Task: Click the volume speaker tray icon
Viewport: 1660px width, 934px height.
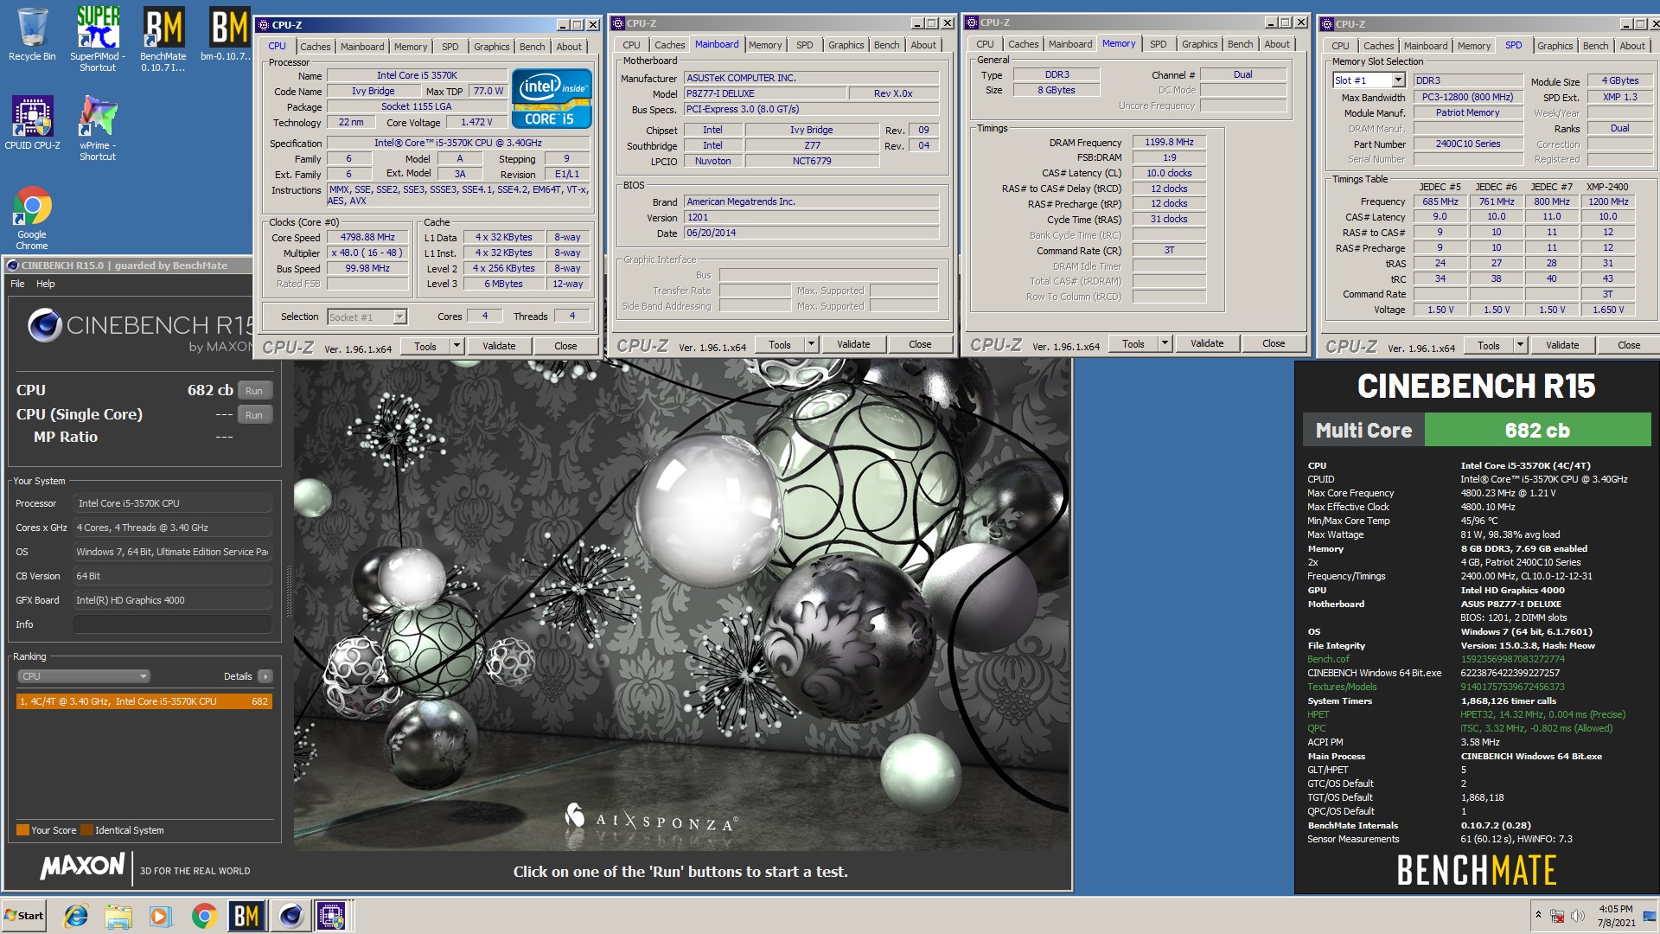Action: tap(1578, 916)
